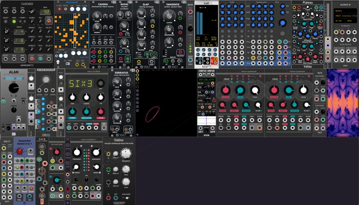Click the TUNE knob on Basal
Screen dimensions: 359x205
[121, 15]
